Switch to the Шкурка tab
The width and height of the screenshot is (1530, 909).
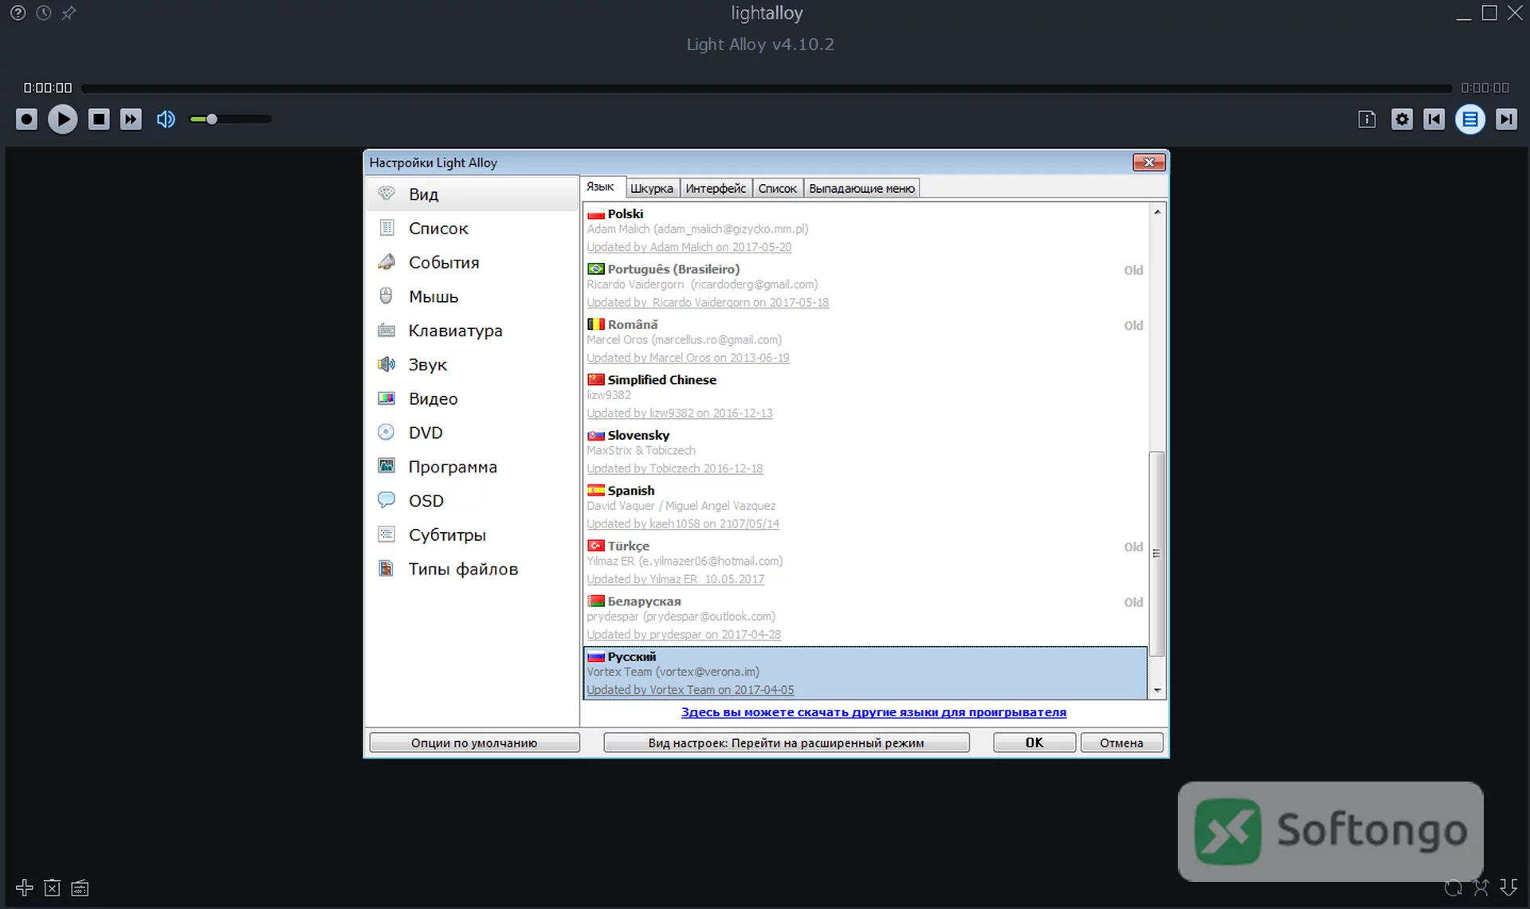click(651, 189)
